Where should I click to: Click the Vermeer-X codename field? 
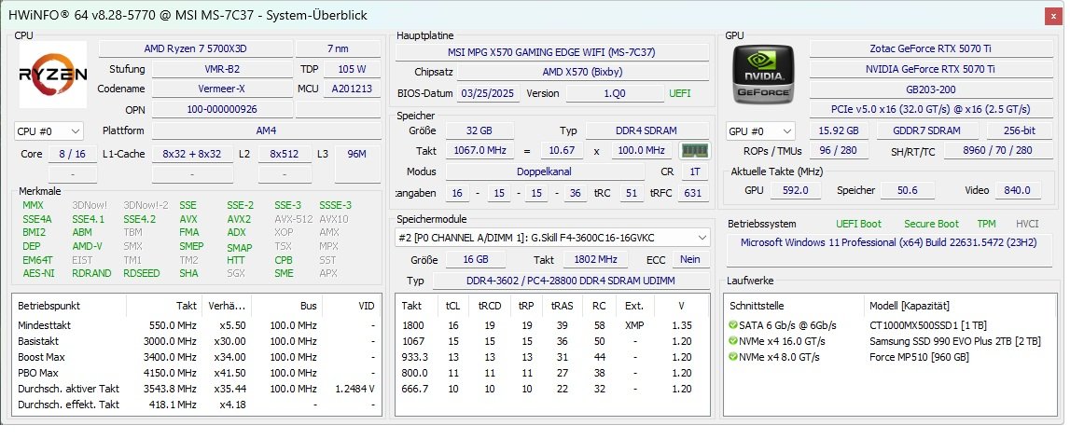coord(222,89)
